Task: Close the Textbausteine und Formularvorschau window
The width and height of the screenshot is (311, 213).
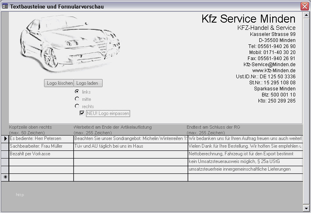Action: tap(305, 6)
